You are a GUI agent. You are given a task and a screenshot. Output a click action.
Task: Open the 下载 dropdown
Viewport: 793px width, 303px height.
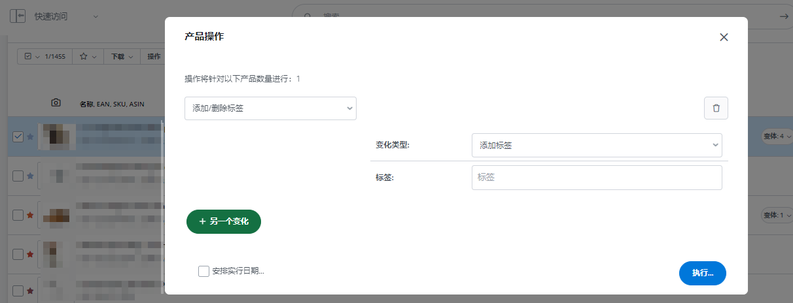pyautogui.click(x=122, y=57)
